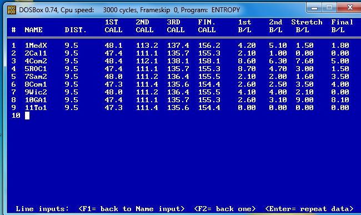Click the 9.00 Stretch B/L for 10GA1
This screenshot has width=361, height=215.
[x=304, y=100]
